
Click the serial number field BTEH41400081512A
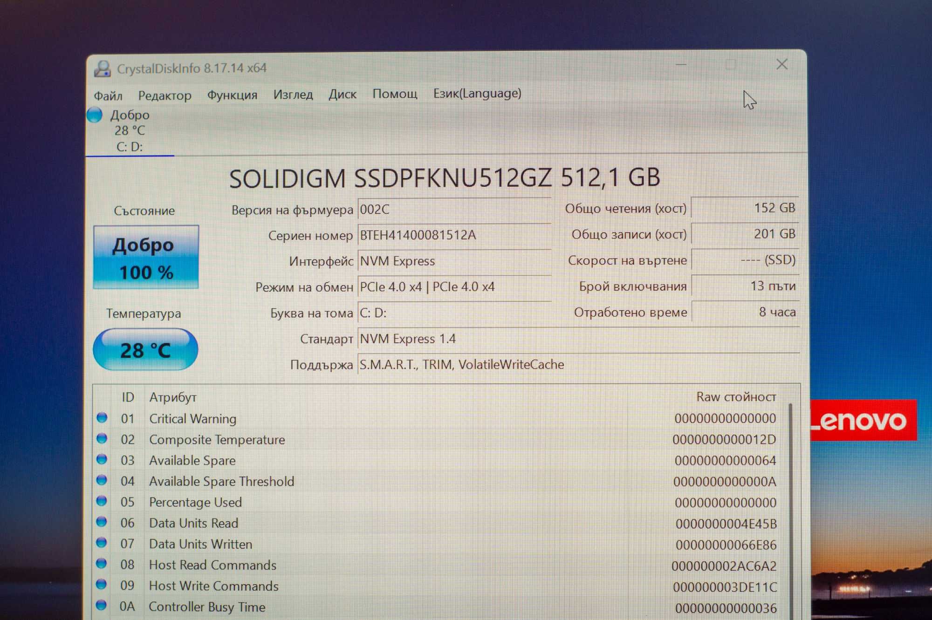pyautogui.click(x=454, y=235)
